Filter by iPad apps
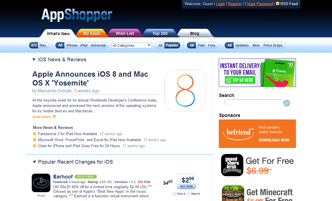 (84, 45)
